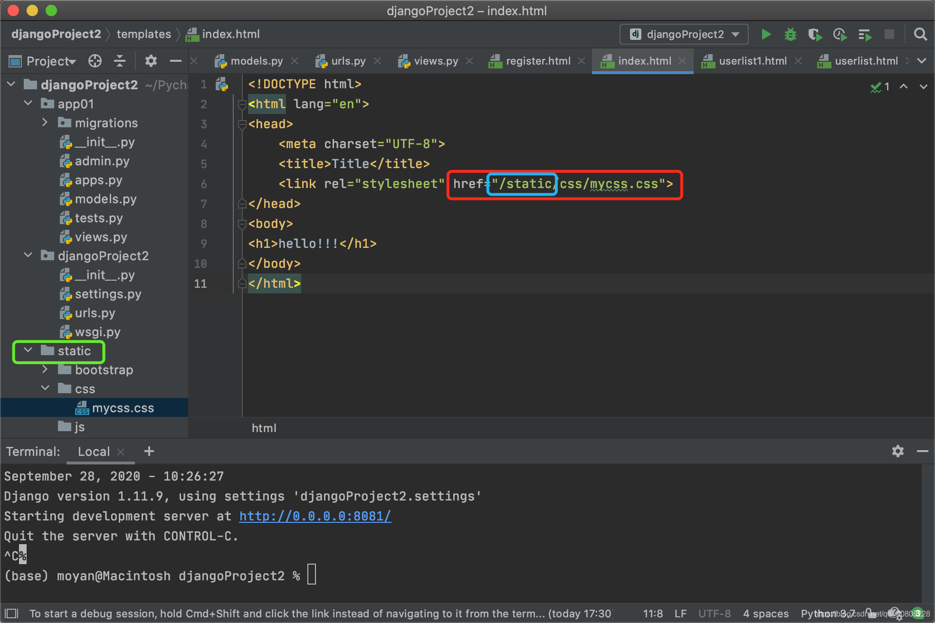Run the djangoProject2 configuration

pyautogui.click(x=766, y=34)
